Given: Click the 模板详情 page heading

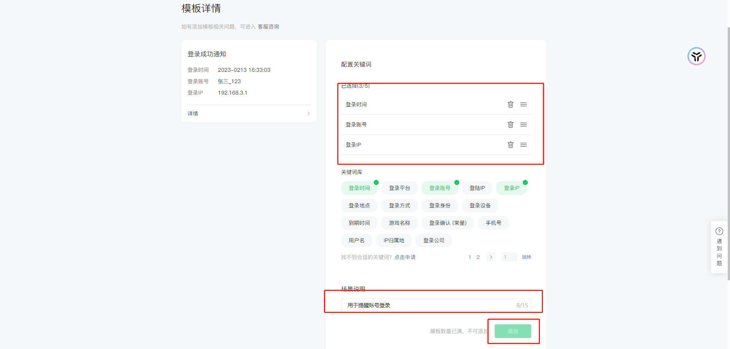Looking at the screenshot, I should 201,8.
